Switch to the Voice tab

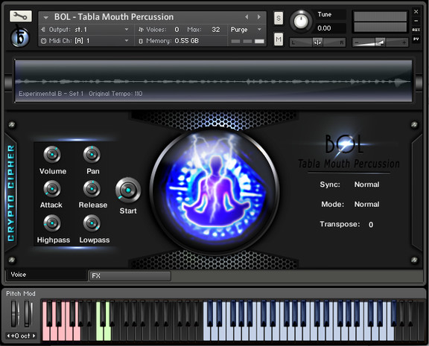coord(46,275)
